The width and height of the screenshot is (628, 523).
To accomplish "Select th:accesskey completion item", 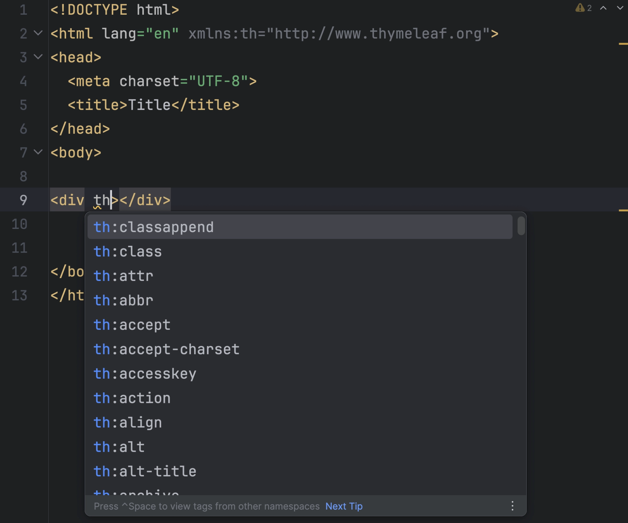I will 300,374.
